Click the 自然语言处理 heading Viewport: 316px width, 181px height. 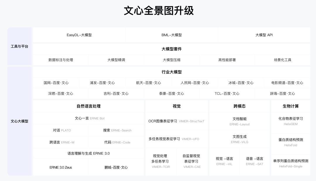click(88, 106)
